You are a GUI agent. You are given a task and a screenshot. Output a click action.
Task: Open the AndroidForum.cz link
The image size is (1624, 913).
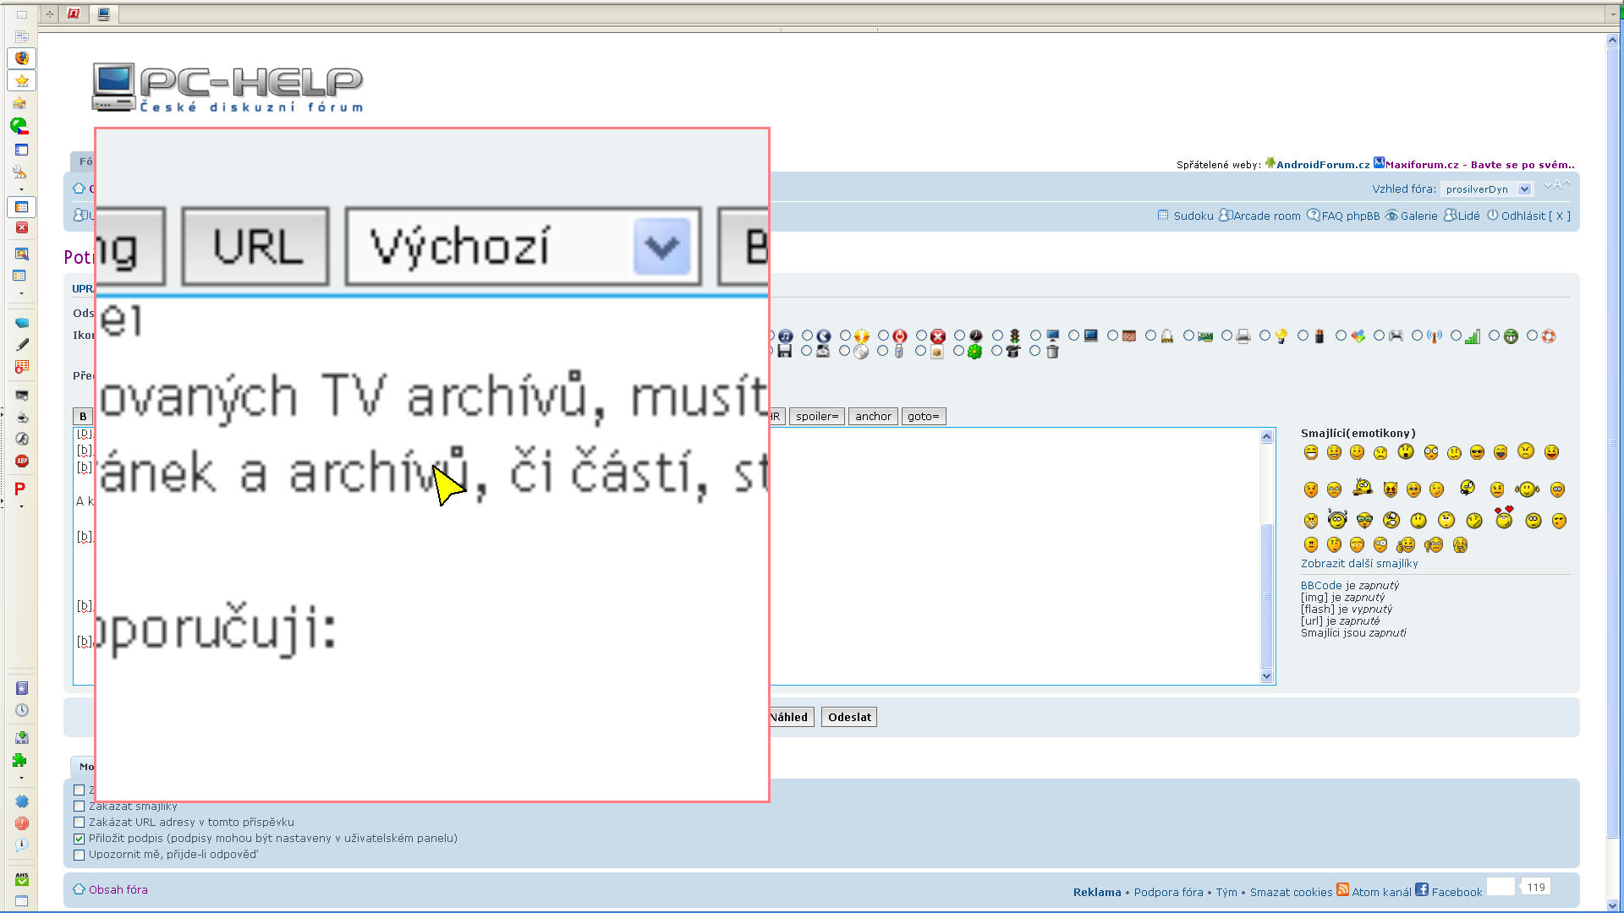[1323, 165]
